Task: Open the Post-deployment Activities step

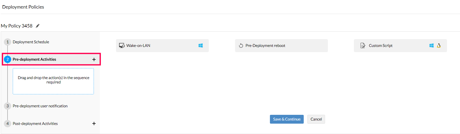Action: coord(35,124)
